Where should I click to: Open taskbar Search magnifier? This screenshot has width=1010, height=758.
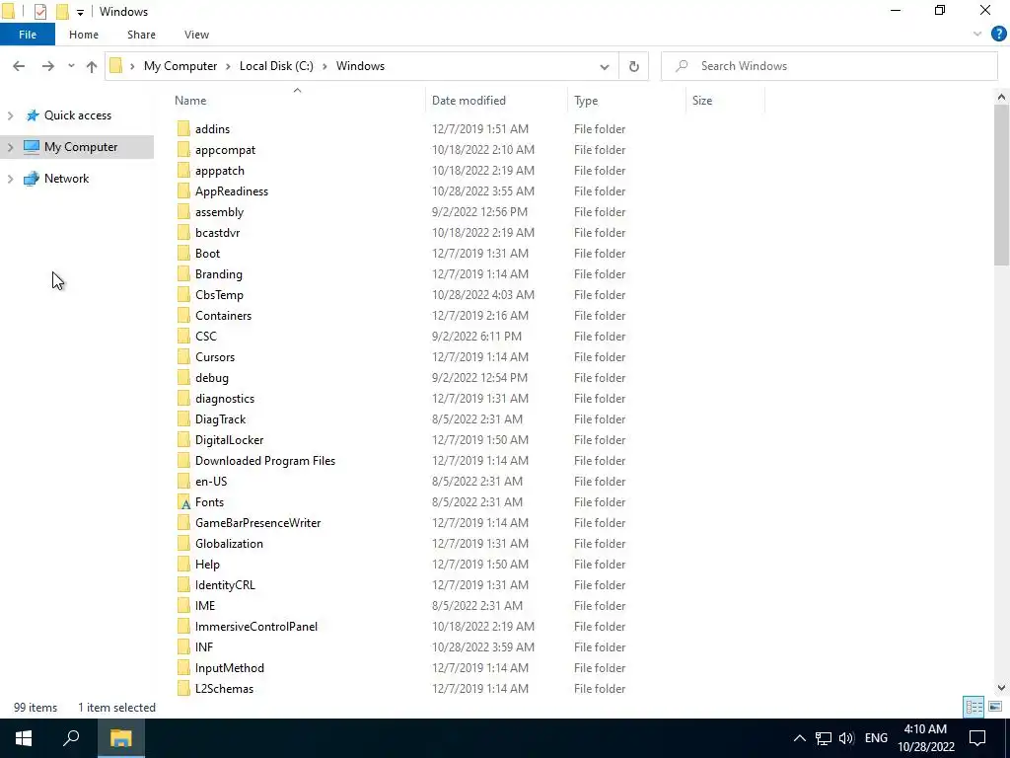pos(71,738)
